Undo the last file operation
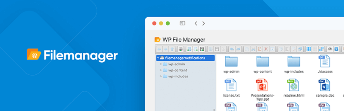The height and width of the screenshot is (111, 344). [x=232, y=49]
